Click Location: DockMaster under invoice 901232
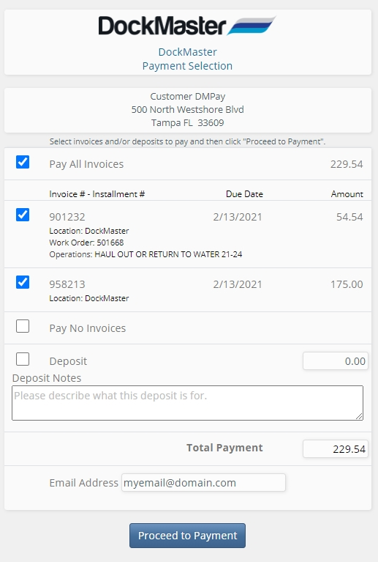 tap(89, 231)
